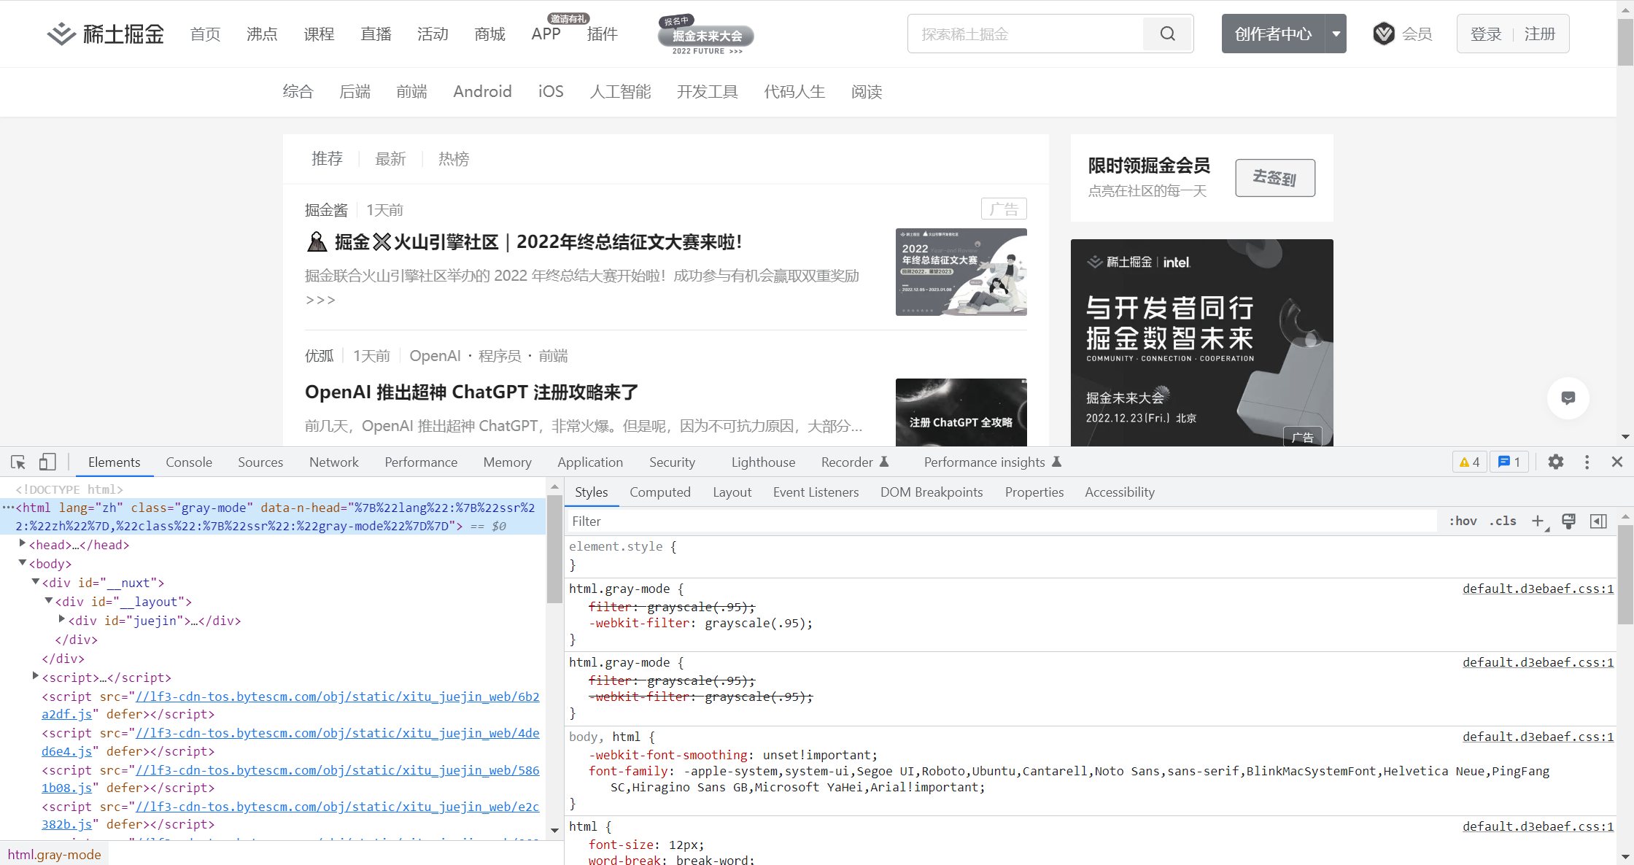Switch to the Network tab
This screenshot has width=1634, height=865.
tap(333, 462)
